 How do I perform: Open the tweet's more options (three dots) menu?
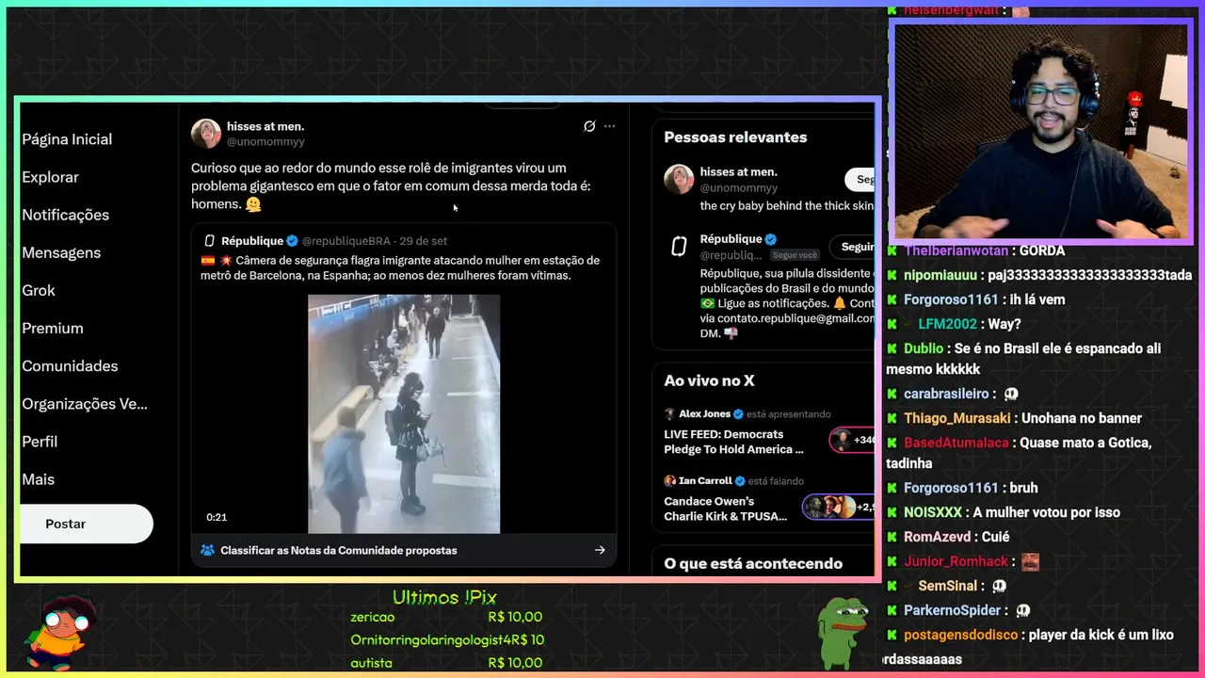click(x=609, y=126)
